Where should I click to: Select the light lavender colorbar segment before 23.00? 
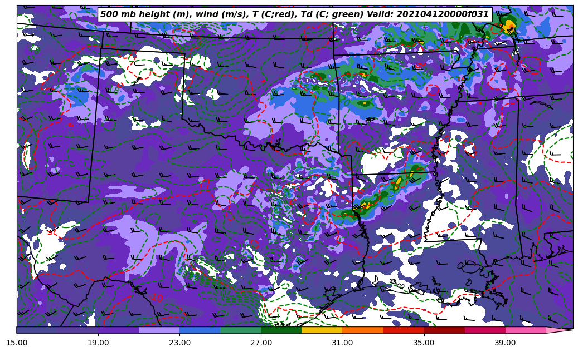click(x=159, y=330)
